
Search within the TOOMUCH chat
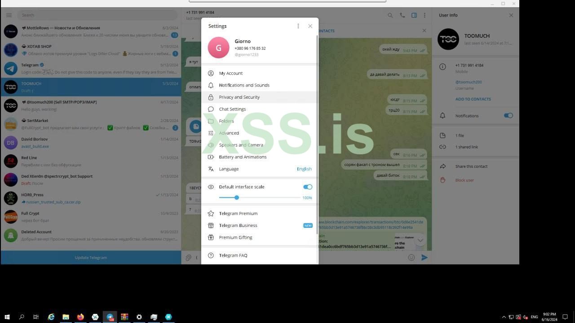(x=390, y=15)
